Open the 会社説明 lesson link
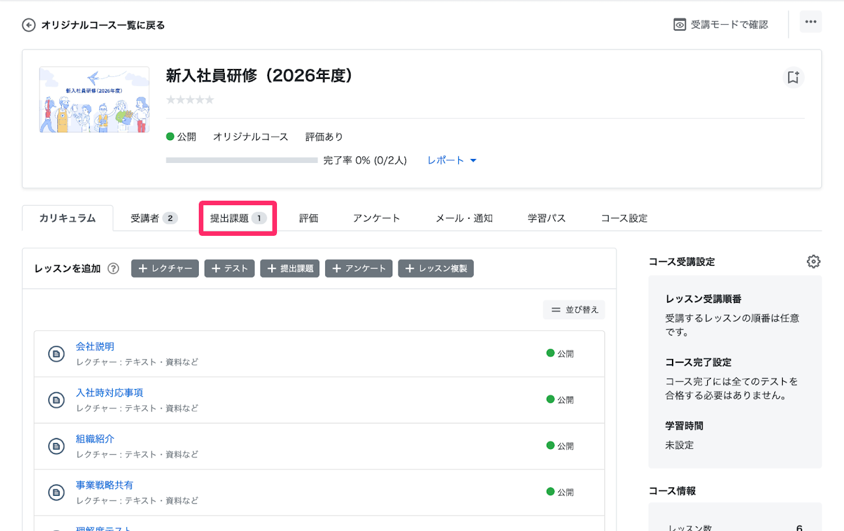 95,347
